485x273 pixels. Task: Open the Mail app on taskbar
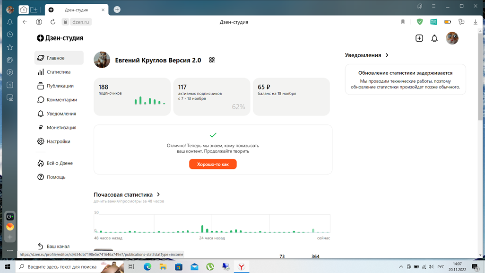194,266
